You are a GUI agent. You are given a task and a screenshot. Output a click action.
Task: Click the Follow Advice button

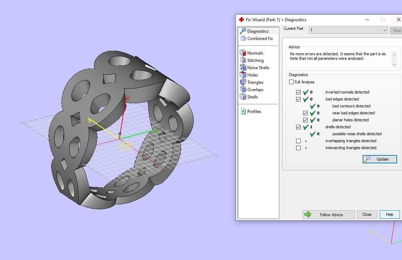(x=329, y=214)
